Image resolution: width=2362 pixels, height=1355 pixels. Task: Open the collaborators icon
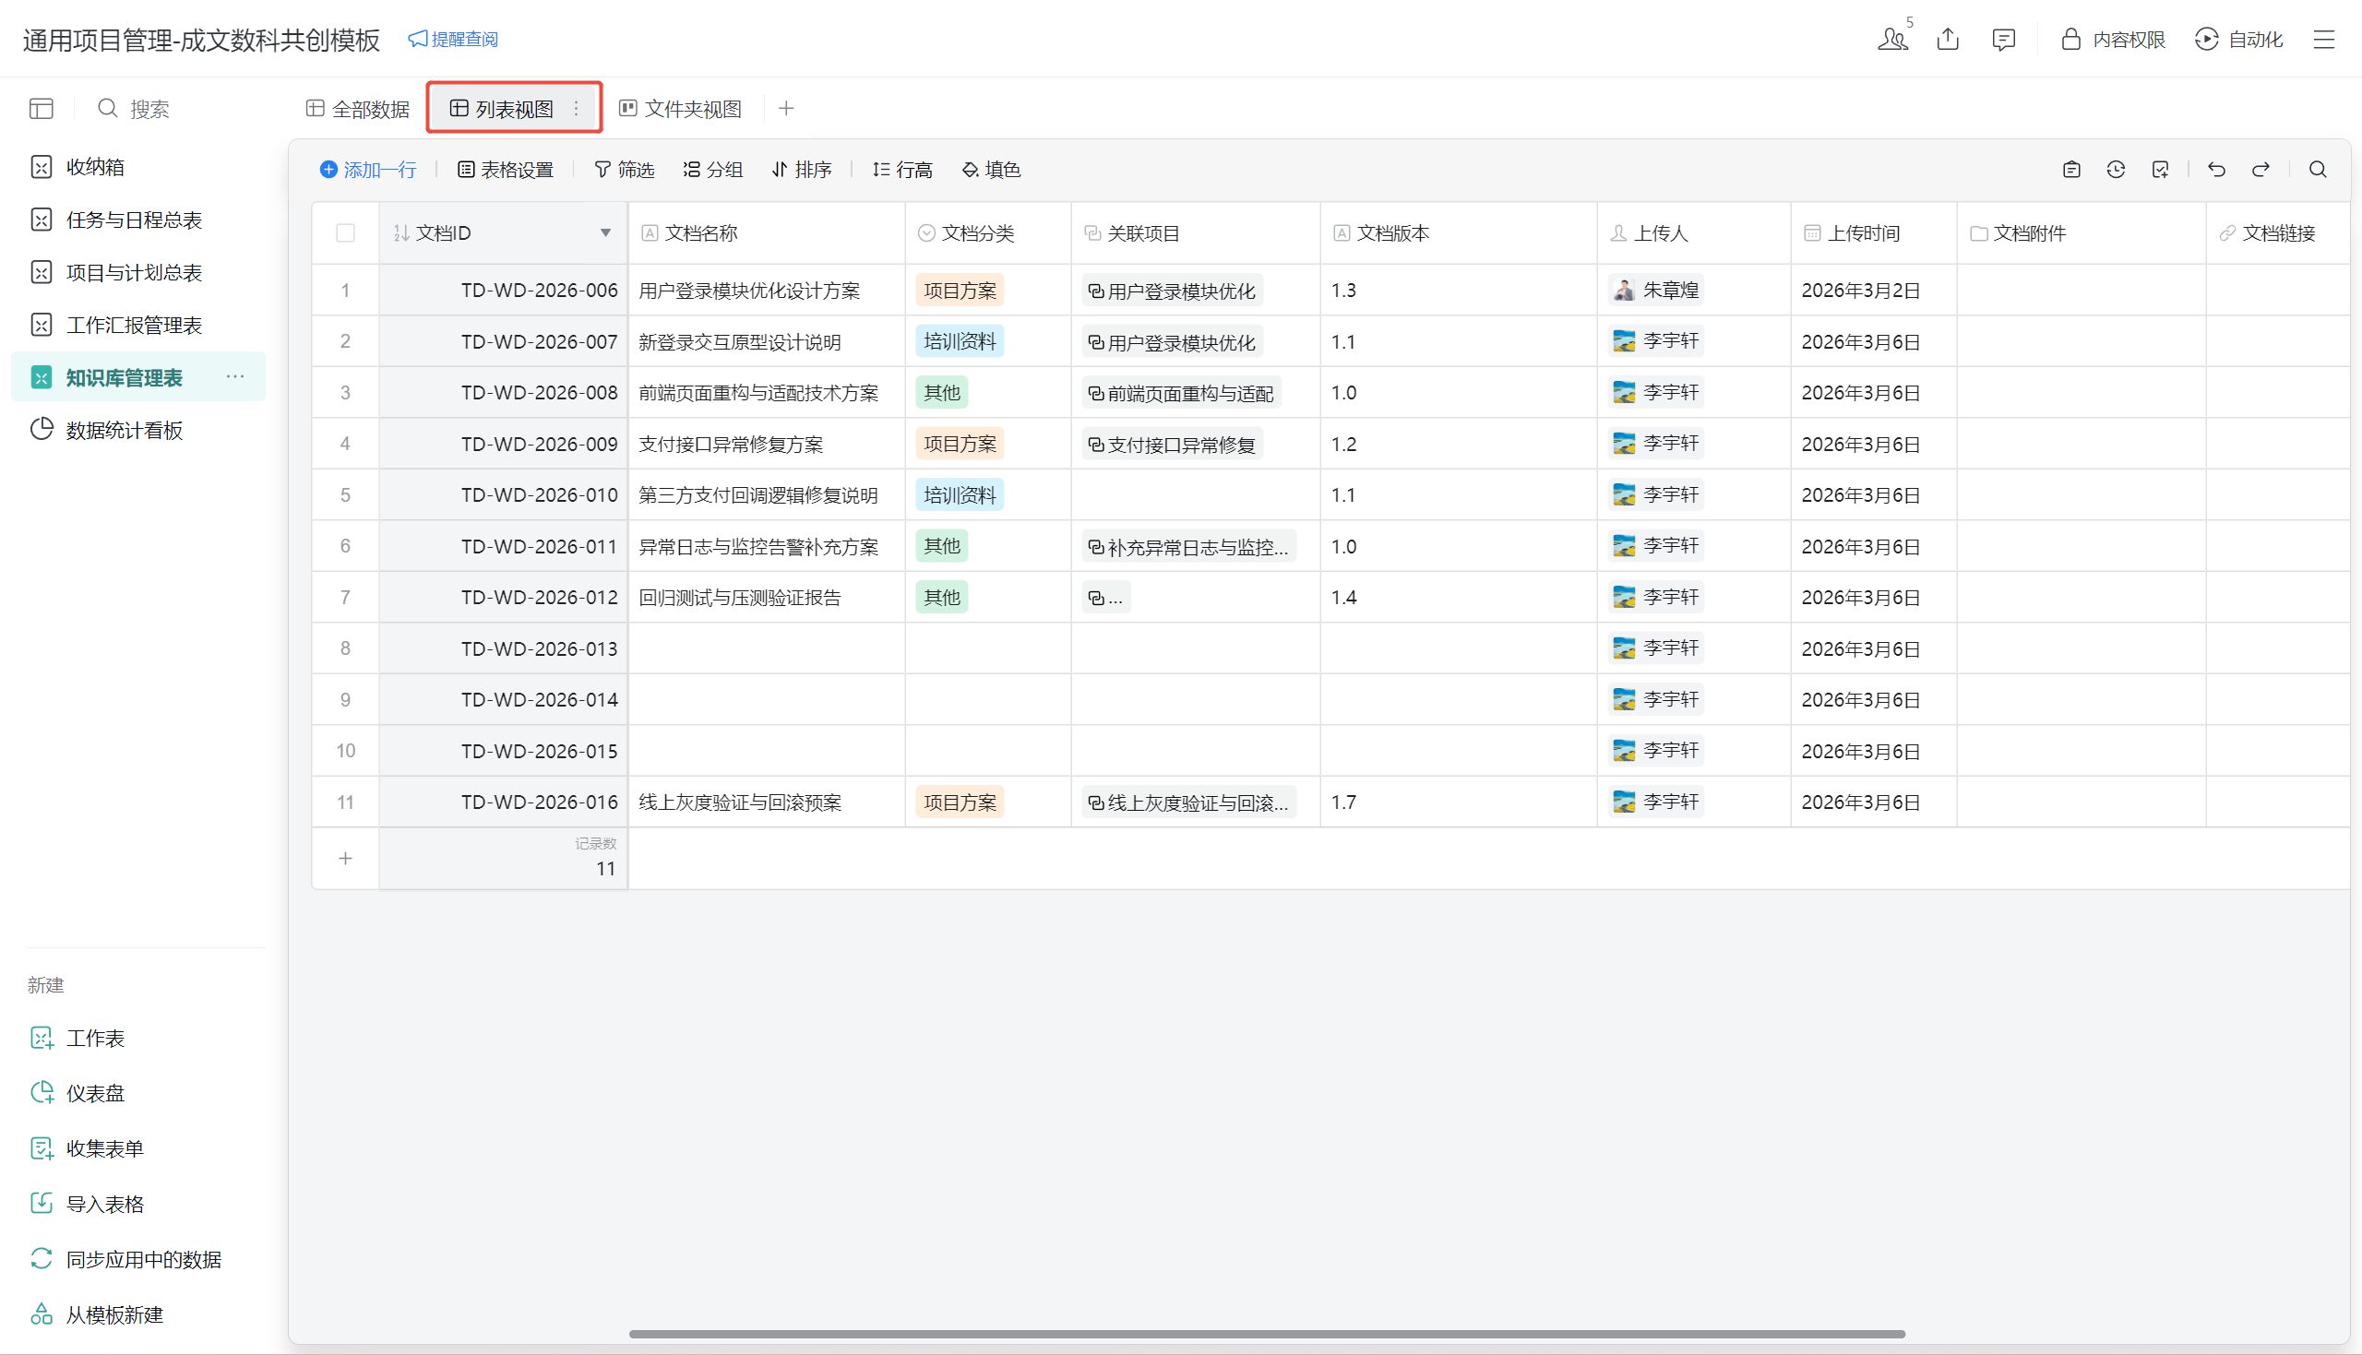click(1892, 39)
